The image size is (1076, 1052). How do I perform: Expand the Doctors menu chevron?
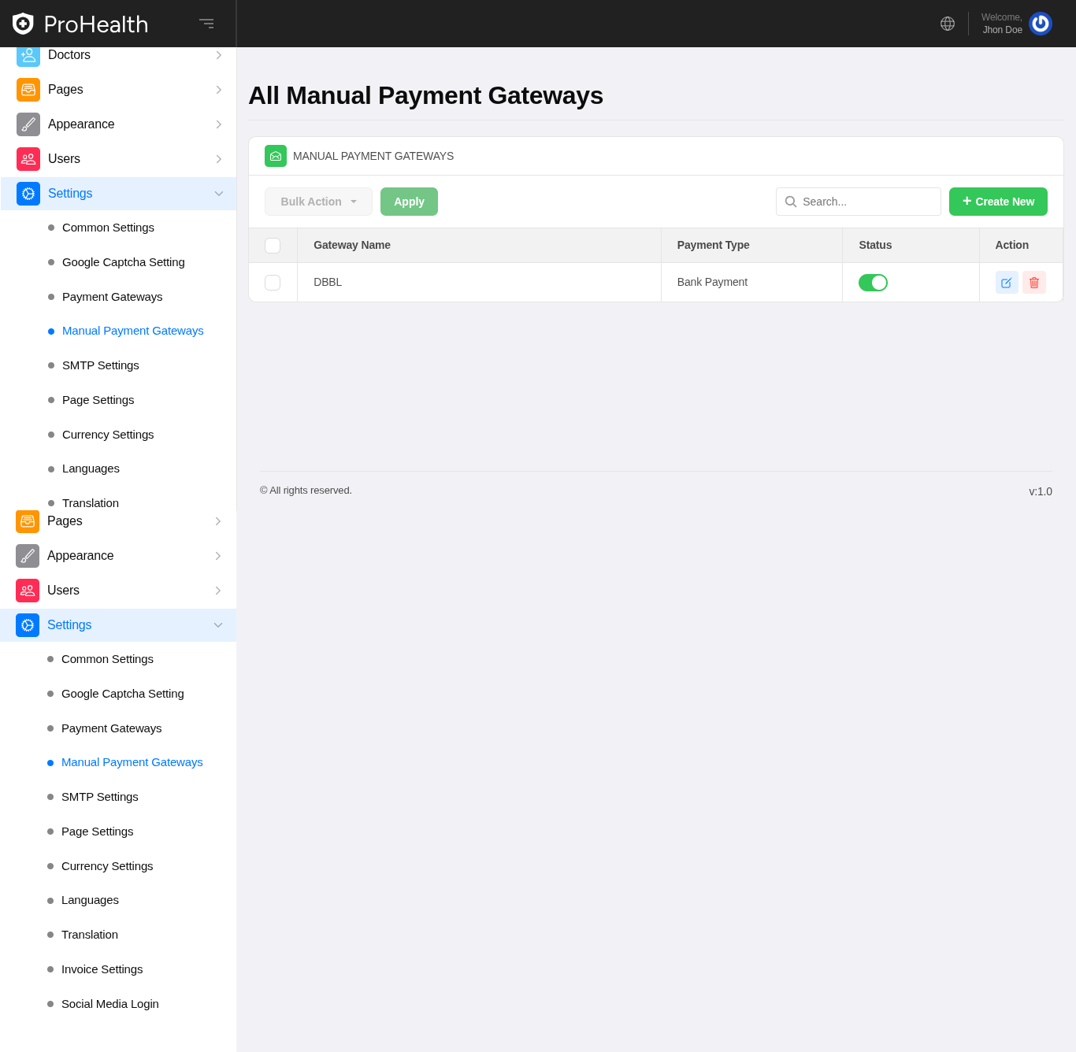(219, 56)
